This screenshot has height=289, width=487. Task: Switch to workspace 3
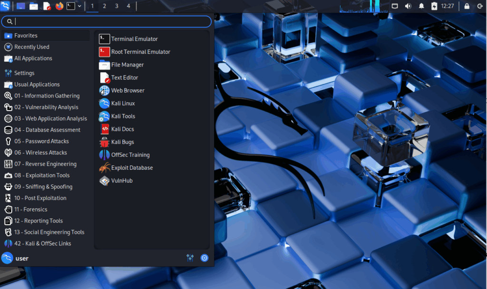(x=117, y=6)
